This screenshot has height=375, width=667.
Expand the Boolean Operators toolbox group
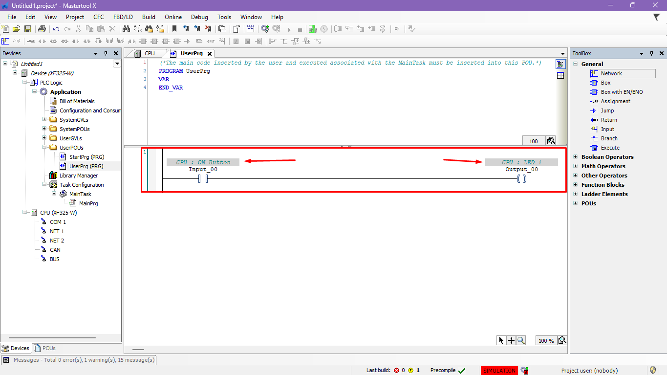pos(576,157)
